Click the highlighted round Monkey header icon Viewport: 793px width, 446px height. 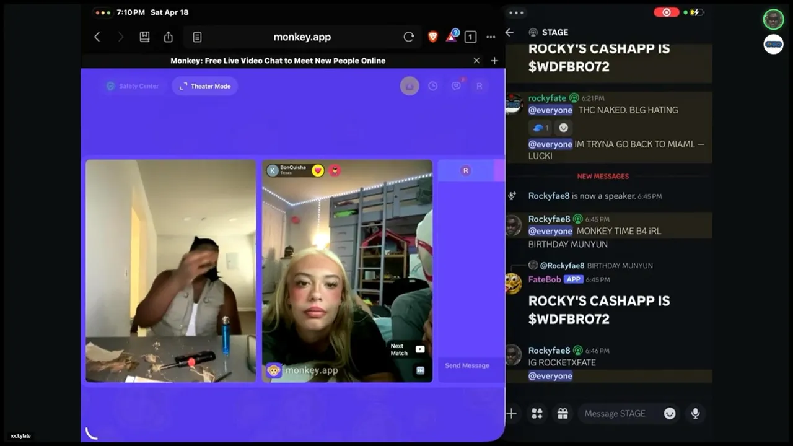[x=410, y=86]
